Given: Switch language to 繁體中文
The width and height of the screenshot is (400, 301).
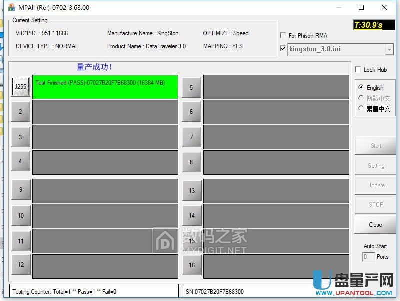Looking at the screenshot, I should tap(361, 108).
